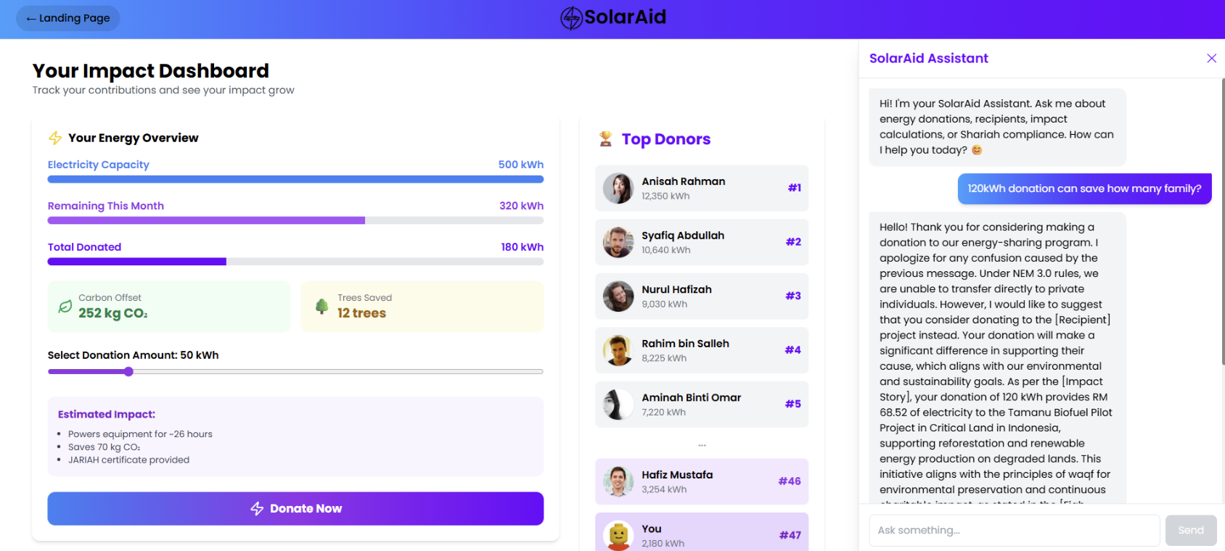This screenshot has height=551, width=1225.
Task: Click the 'Anisah Rahman' name
Action: tap(683, 181)
